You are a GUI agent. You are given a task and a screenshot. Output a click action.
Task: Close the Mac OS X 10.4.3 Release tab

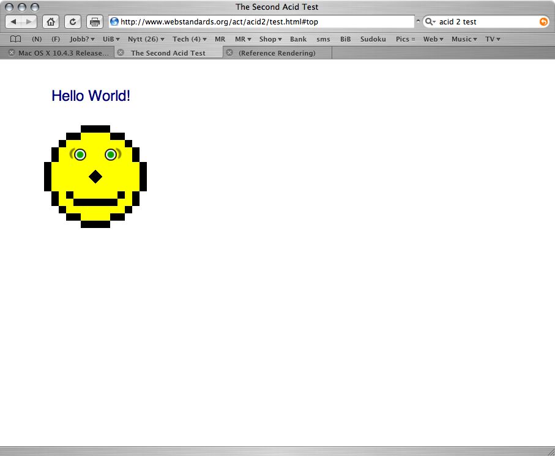tap(12, 53)
